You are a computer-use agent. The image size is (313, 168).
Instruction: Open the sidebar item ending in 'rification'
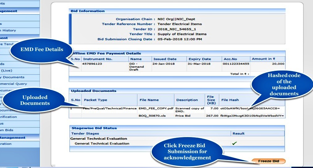point(20,117)
